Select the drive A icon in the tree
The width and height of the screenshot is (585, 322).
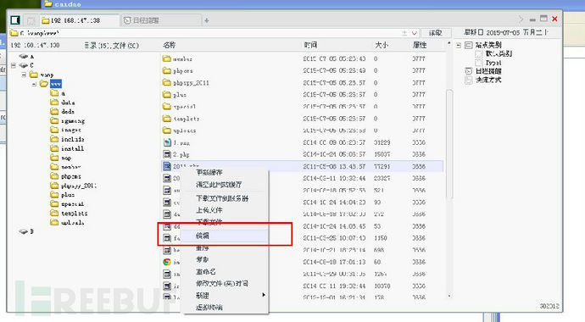click(24, 56)
